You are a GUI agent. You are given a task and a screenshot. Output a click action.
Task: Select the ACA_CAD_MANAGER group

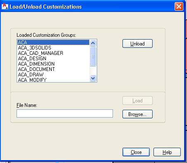coord(53,53)
